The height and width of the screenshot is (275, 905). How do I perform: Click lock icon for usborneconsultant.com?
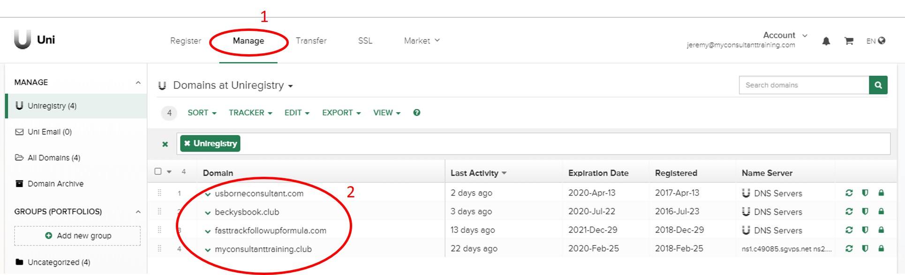click(881, 193)
